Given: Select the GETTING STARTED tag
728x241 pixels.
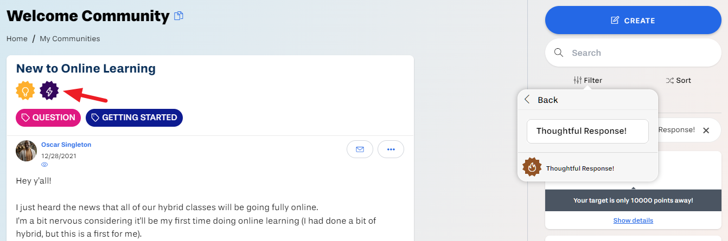Looking at the screenshot, I should [134, 118].
